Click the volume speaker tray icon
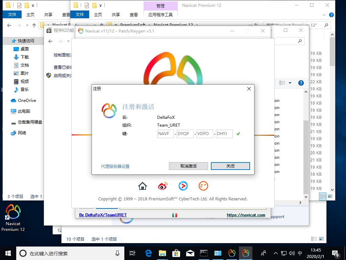Screen dimensions: 346x260 click(292, 253)
